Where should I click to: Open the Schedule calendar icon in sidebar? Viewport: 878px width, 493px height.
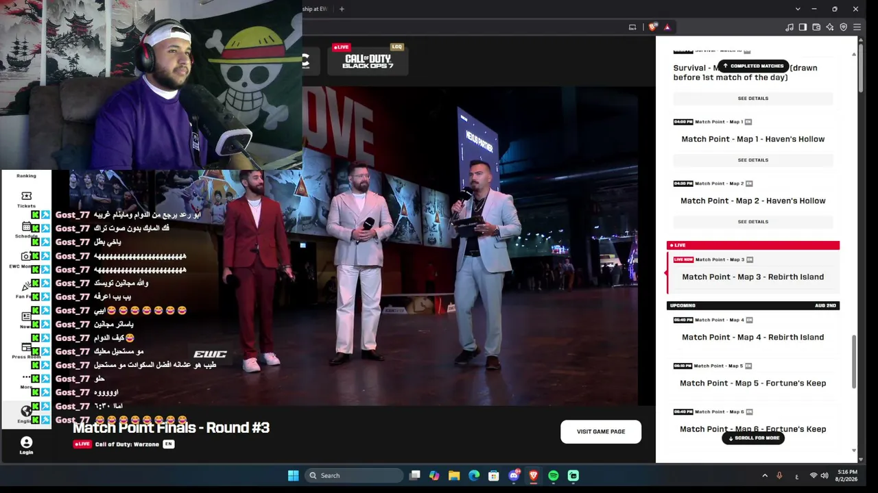[x=26, y=227]
